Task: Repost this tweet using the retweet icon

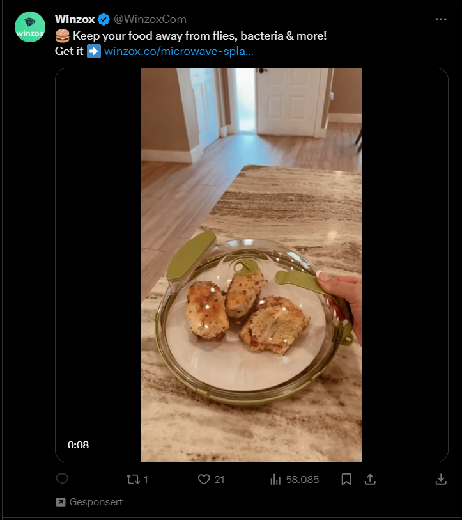Action: (x=133, y=479)
